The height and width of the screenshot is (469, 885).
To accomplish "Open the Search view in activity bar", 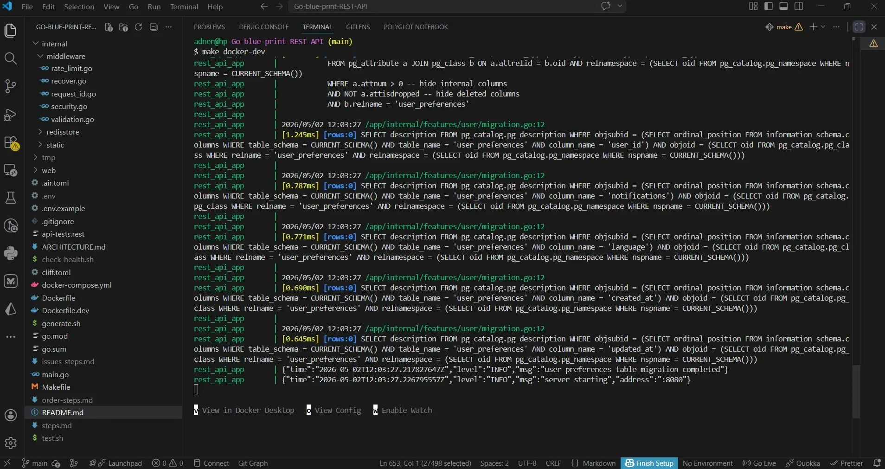I will (10, 58).
